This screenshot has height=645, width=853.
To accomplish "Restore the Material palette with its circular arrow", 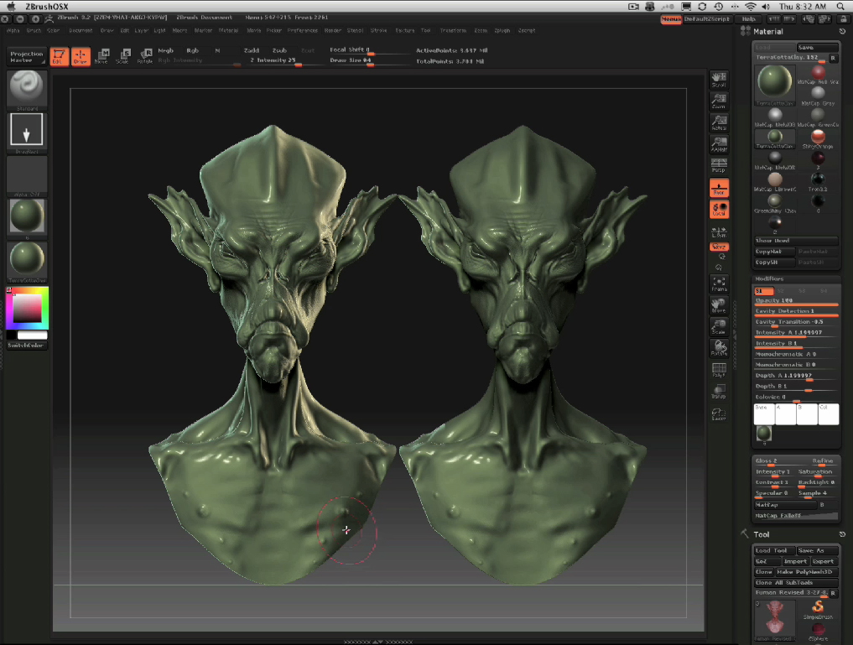I will (x=842, y=32).
